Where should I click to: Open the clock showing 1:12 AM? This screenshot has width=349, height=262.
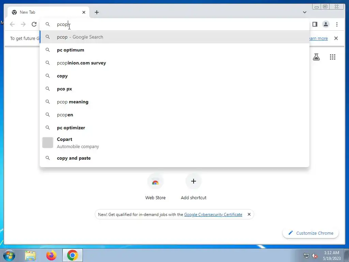(x=332, y=256)
